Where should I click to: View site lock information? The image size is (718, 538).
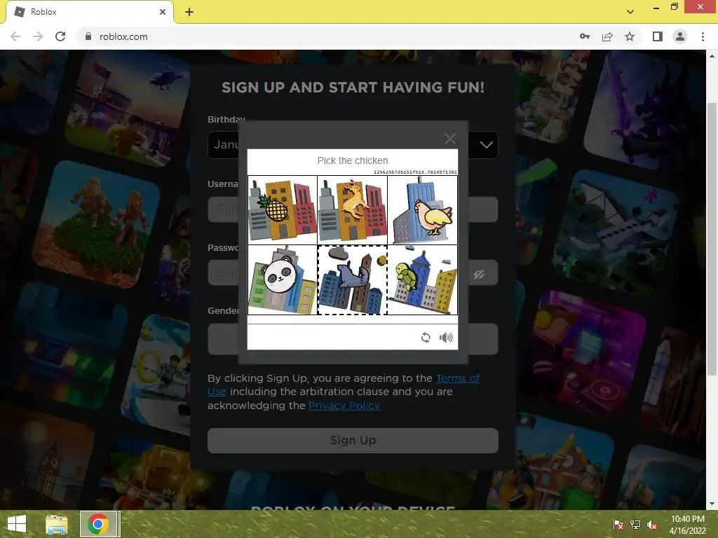click(x=88, y=36)
